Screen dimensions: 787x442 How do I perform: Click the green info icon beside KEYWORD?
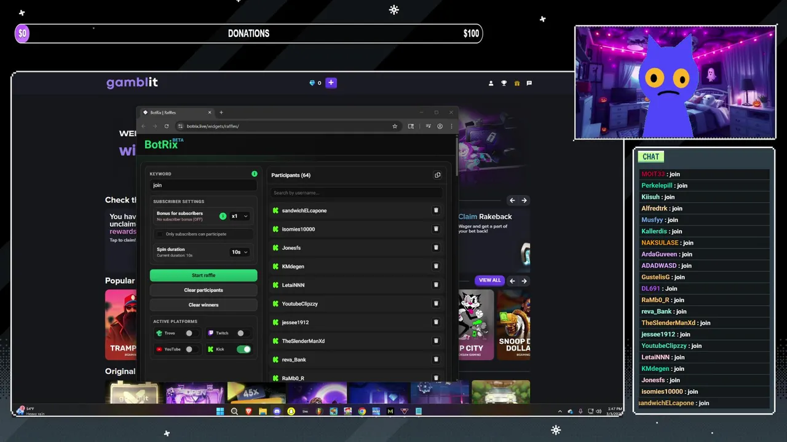point(255,174)
